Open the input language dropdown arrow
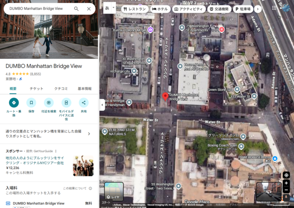Image resolution: width=294 pixels, height=208 pixels. tap(114, 8)
